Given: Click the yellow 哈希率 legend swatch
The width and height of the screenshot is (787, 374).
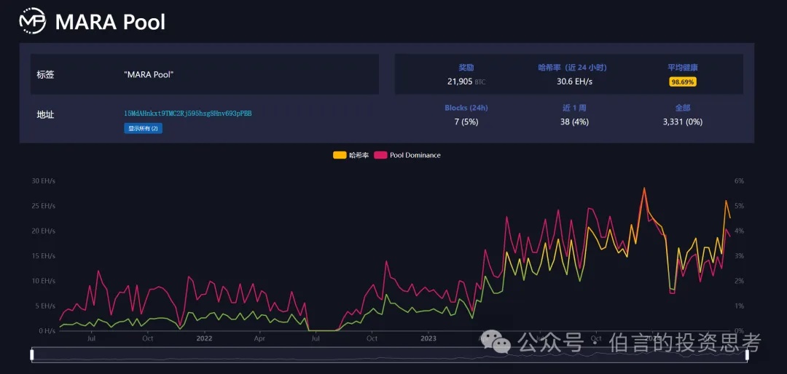Looking at the screenshot, I should [340, 155].
